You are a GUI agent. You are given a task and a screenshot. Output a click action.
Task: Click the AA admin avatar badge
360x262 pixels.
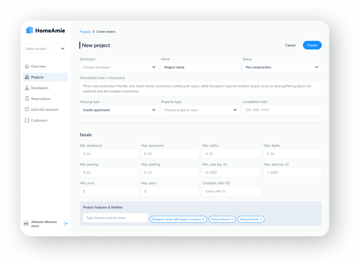point(26,223)
